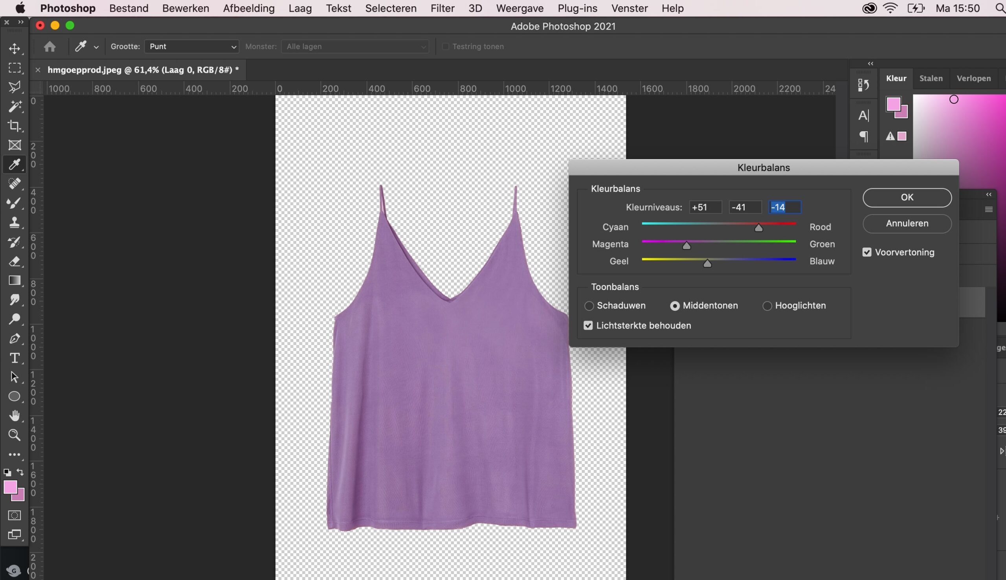Select the Pen tool
Viewport: 1006px width, 580px height.
15,339
